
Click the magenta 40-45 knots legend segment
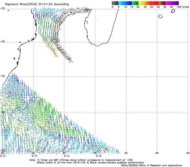click(x=168, y=3)
